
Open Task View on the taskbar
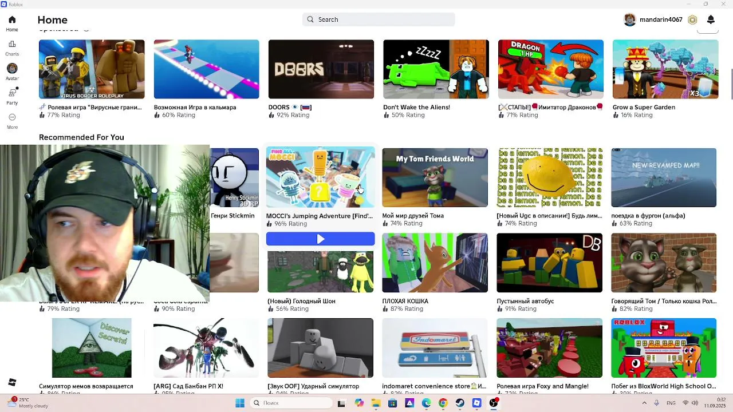[341, 403]
